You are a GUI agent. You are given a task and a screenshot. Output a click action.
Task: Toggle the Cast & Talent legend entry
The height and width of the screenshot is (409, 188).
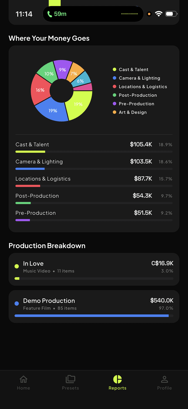(x=131, y=69)
